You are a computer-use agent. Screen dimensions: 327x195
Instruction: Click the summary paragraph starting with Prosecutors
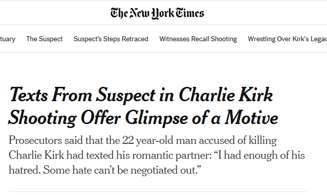coord(157,155)
